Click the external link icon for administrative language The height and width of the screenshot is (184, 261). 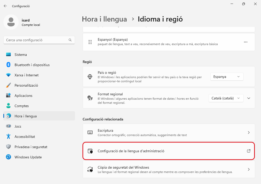[248, 151]
